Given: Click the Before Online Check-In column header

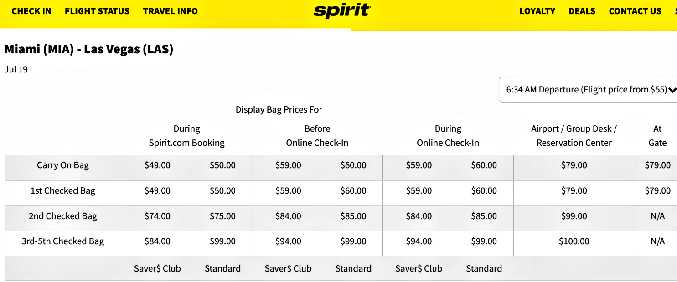Looking at the screenshot, I should tap(317, 136).
